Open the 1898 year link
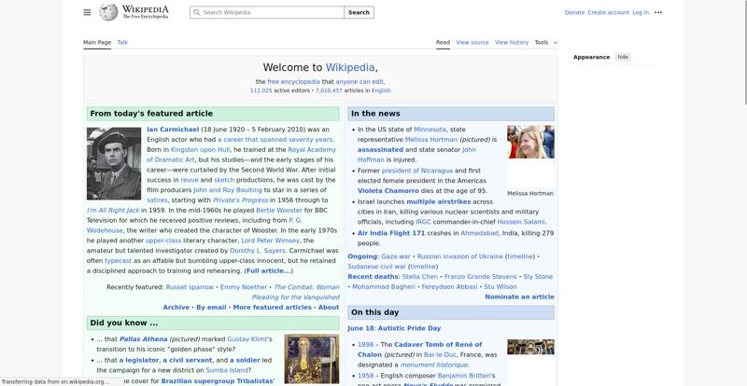 (365, 345)
